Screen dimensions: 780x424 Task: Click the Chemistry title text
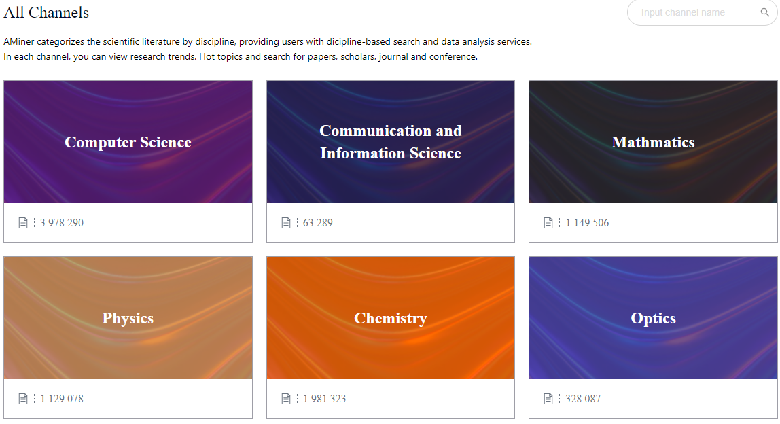tap(391, 318)
